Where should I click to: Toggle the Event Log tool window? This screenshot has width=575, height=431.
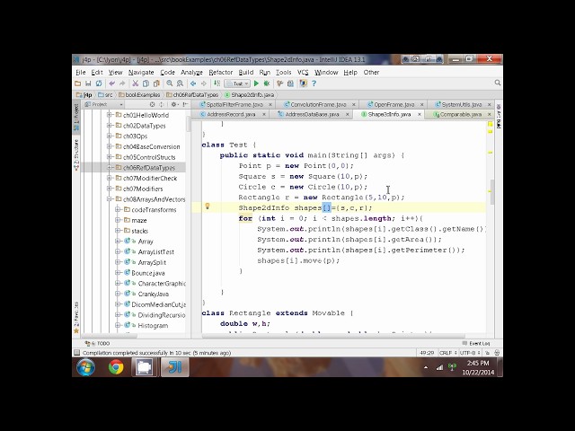[x=476, y=343]
